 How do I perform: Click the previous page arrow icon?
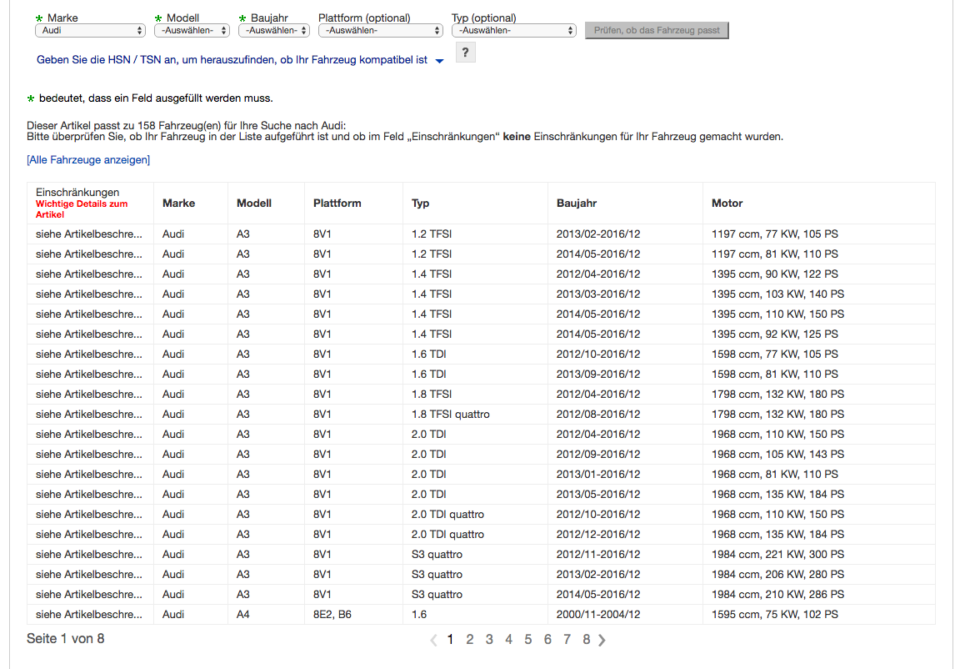(x=433, y=640)
